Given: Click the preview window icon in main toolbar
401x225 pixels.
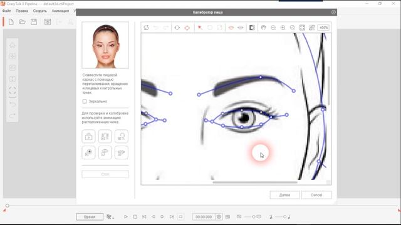Looking at the screenshot, I should coord(48,22).
